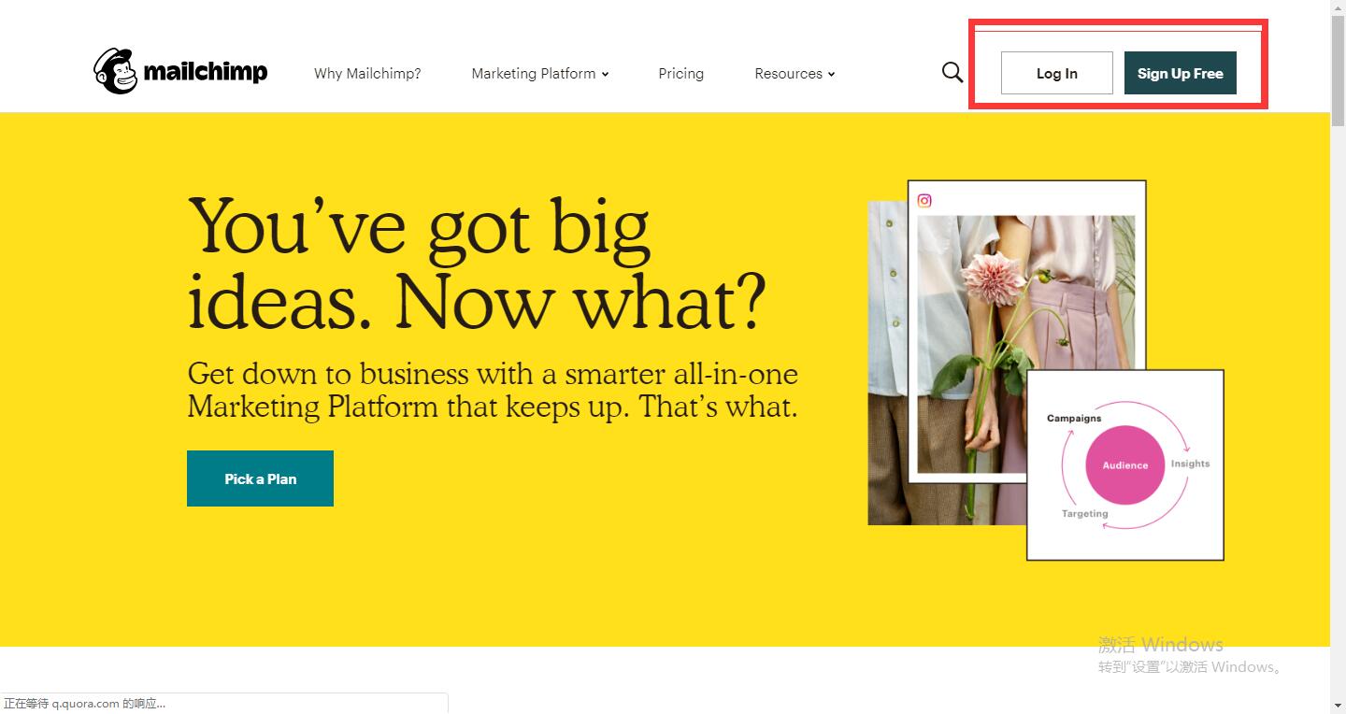Open Why Mailchimp? page

(367, 73)
